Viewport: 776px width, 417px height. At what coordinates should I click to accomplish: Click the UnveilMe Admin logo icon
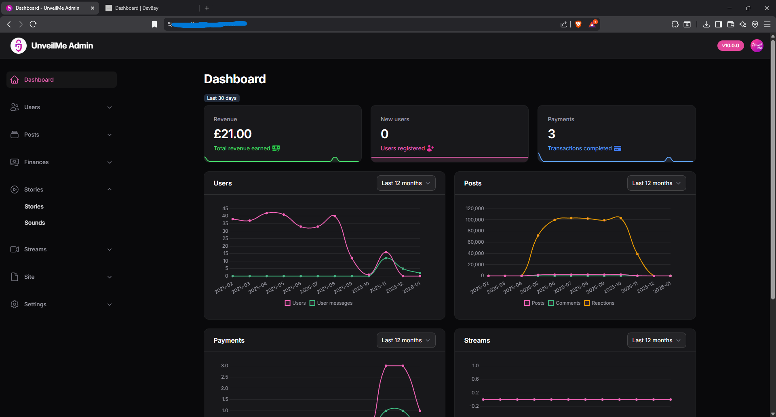pos(19,46)
